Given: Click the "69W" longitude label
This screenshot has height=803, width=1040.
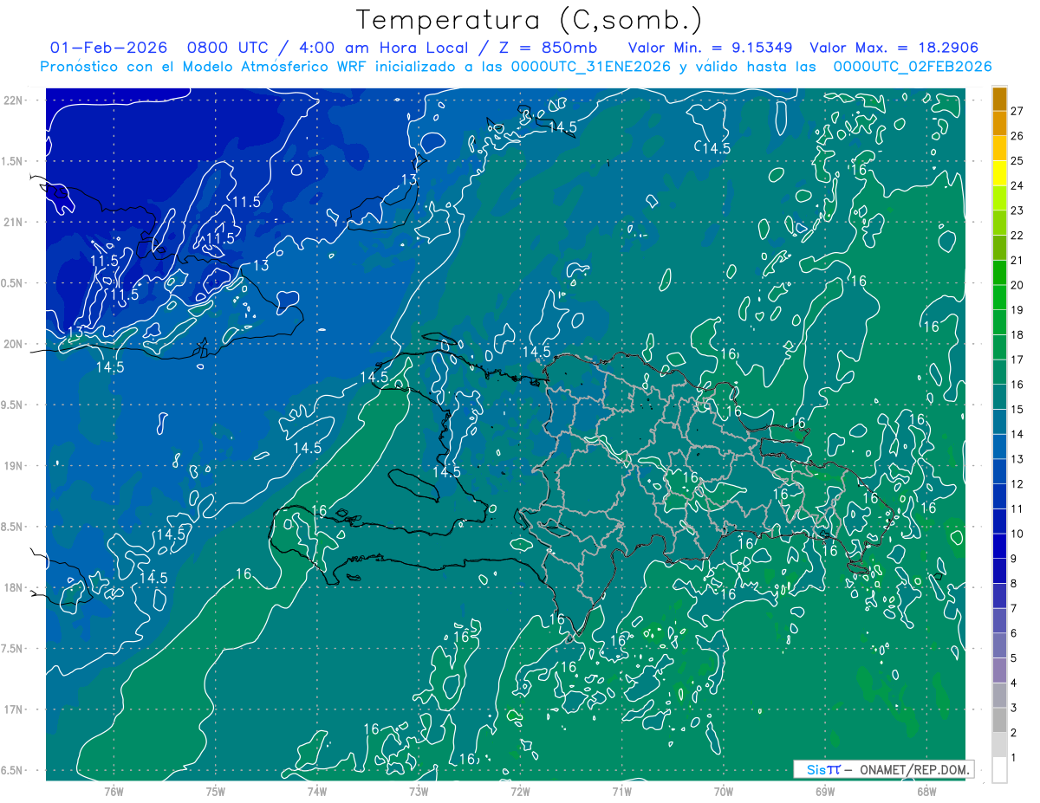Looking at the screenshot, I should click(825, 792).
